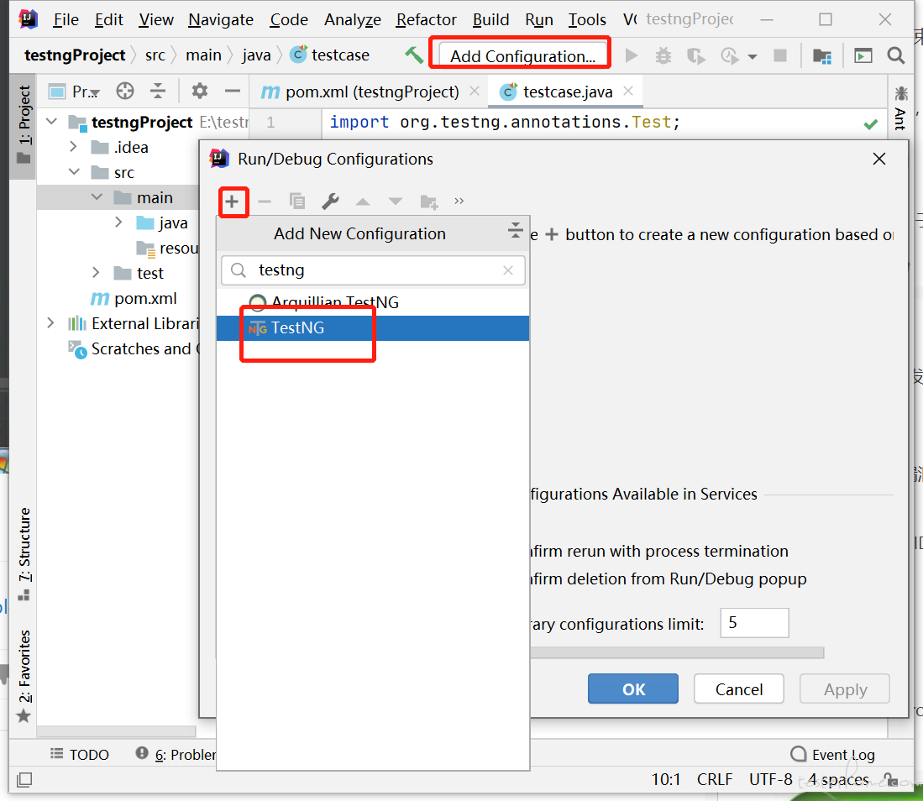
Task: Select pom.xml in project tree
Action: [x=134, y=298]
